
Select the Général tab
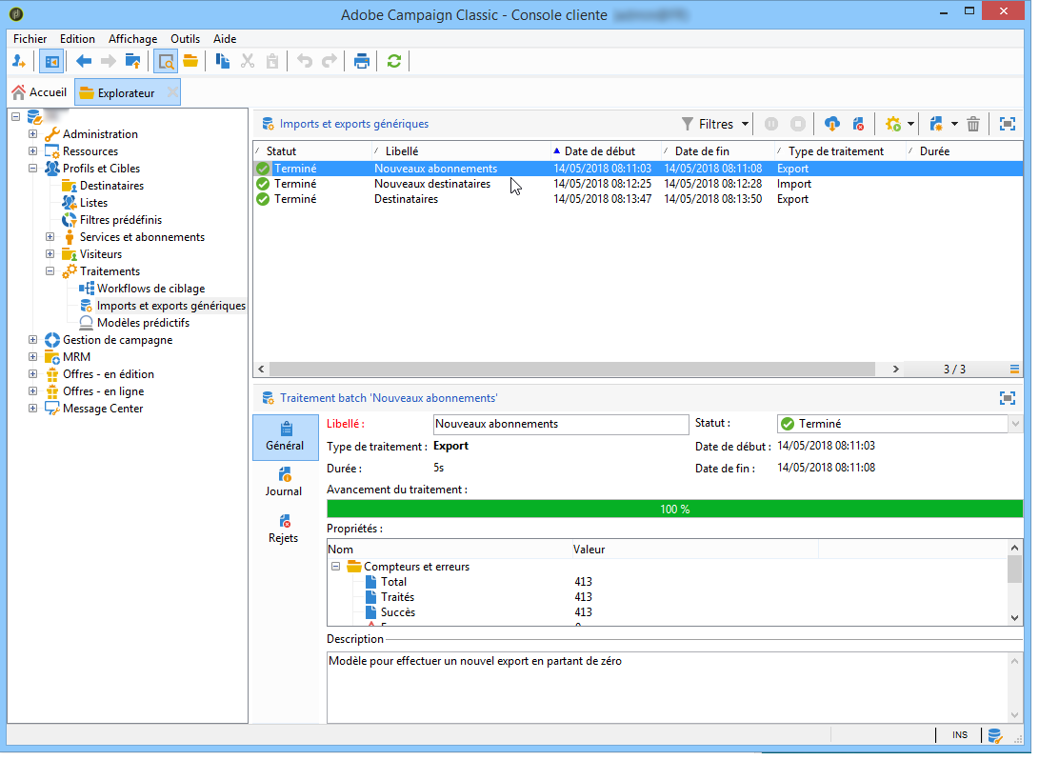pyautogui.click(x=285, y=437)
